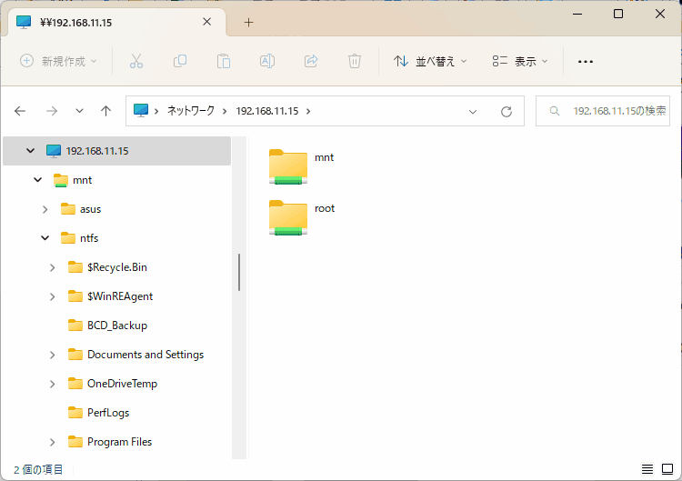This screenshot has width=682, height=481.
Task: Click the navigation pane scrollbar thumb
Action: (x=239, y=272)
